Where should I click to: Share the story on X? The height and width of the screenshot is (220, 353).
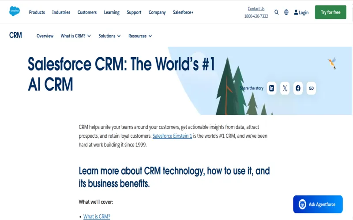click(x=285, y=88)
